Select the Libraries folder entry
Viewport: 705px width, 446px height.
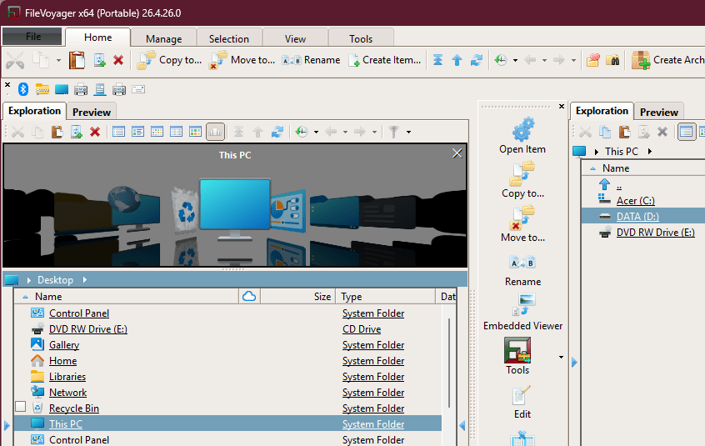point(67,377)
